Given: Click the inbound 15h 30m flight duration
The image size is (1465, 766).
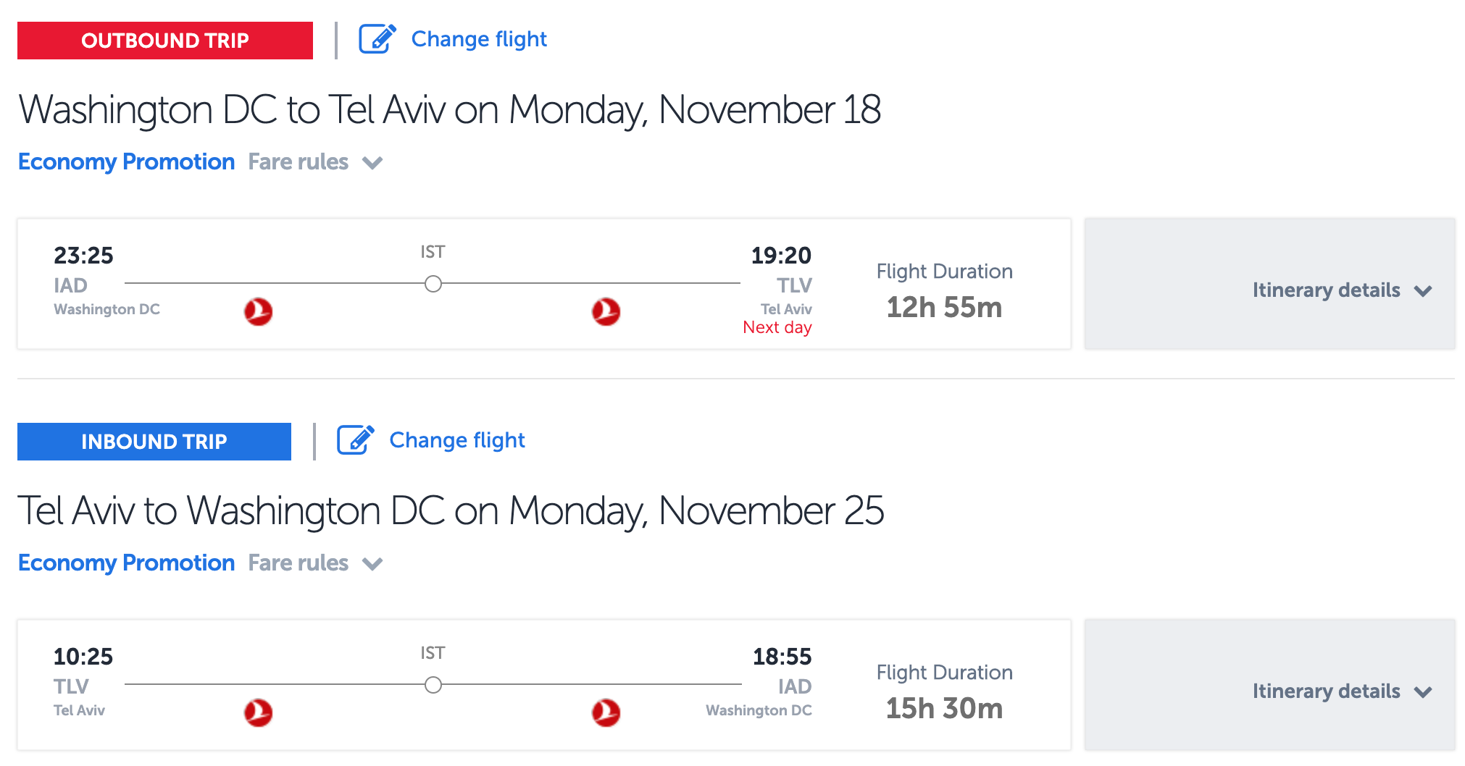Looking at the screenshot, I should [x=944, y=709].
